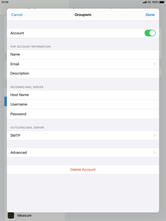Tap the Email row chevron icon

click(155, 64)
